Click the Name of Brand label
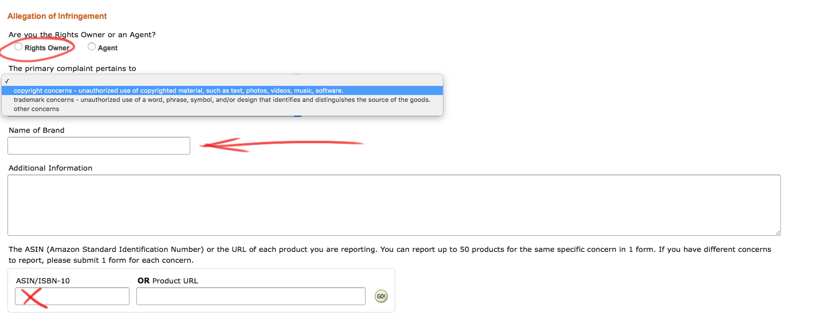 (37, 131)
